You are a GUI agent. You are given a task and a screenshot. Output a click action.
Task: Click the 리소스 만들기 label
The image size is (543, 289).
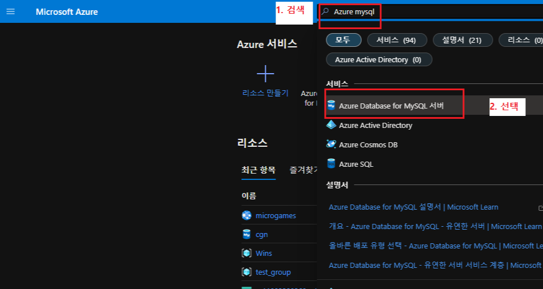pyautogui.click(x=265, y=93)
